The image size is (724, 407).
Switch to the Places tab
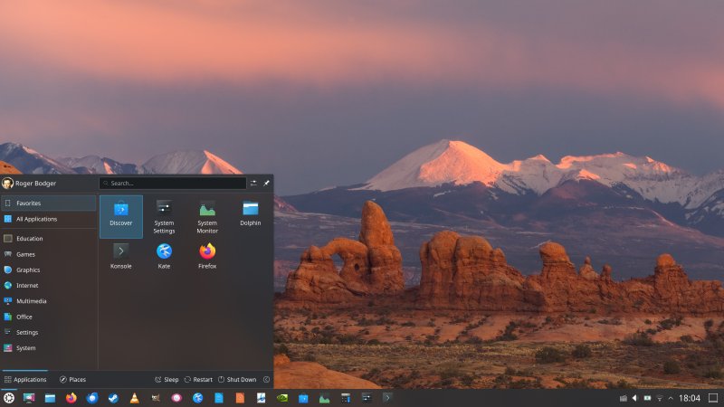point(72,380)
